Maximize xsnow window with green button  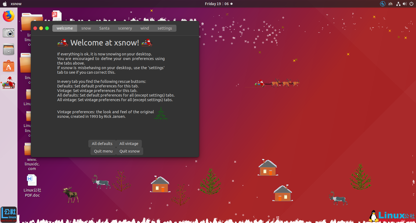[x=47, y=28]
